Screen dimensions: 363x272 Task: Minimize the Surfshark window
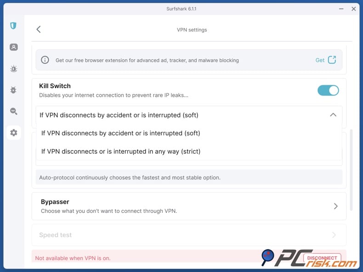(341, 9)
